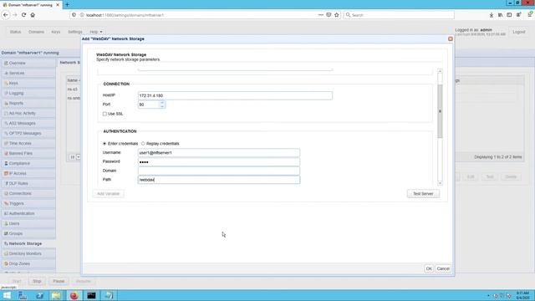The height and width of the screenshot is (301, 535).
Task: Click the Logout button
Action: (518, 32)
